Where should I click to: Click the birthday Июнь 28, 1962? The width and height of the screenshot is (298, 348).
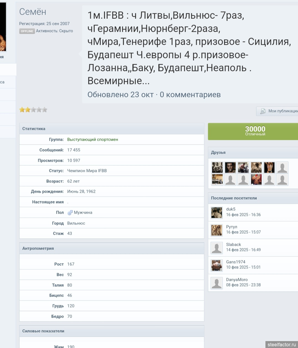(81, 192)
